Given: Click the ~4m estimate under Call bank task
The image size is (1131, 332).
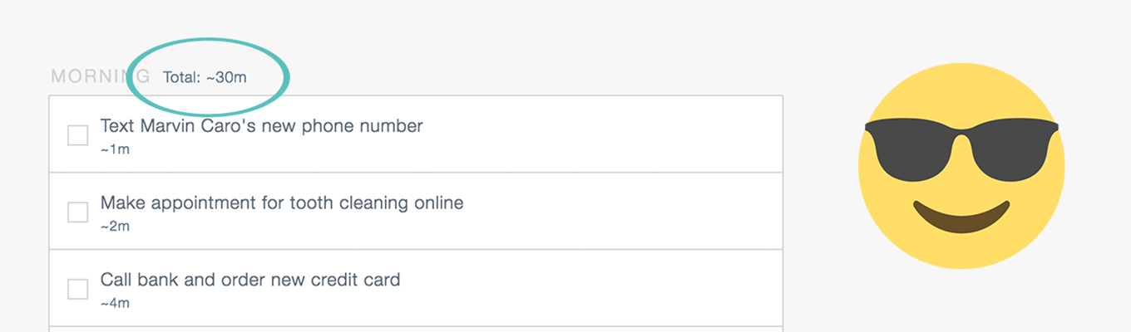Looking at the screenshot, I should pos(115,304).
